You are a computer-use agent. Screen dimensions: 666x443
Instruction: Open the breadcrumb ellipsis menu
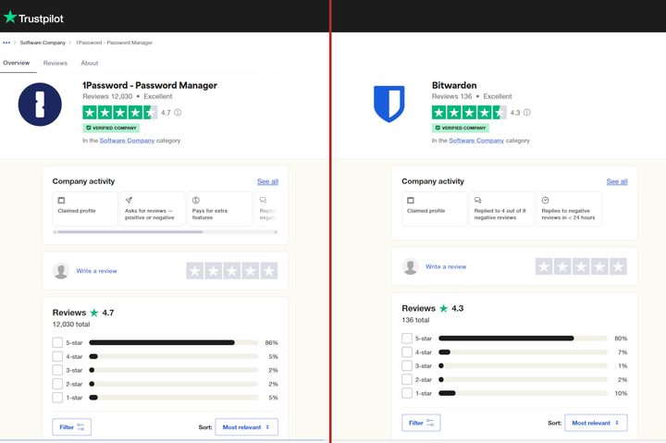click(6, 43)
